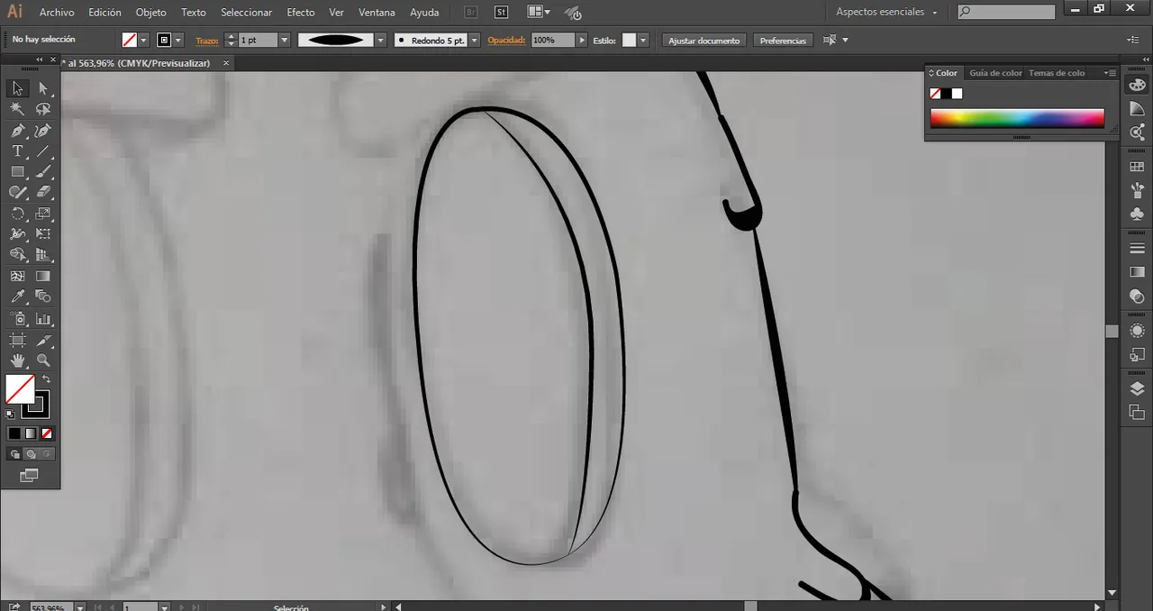The image size is (1153, 611).
Task: Select the Eyedropper tool
Action: (x=18, y=296)
